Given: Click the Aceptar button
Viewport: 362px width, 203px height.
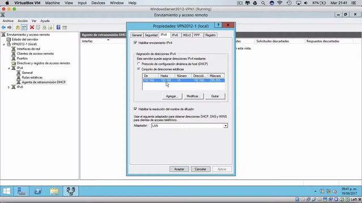Looking at the screenshot, I should point(179,169).
